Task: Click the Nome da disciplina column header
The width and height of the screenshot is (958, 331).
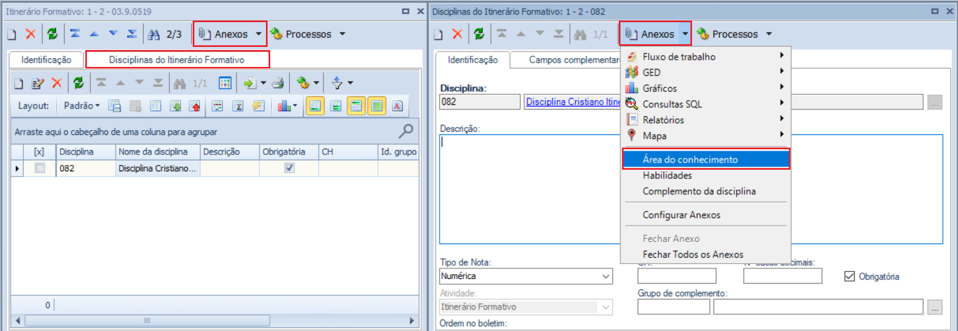Action: pos(157,152)
